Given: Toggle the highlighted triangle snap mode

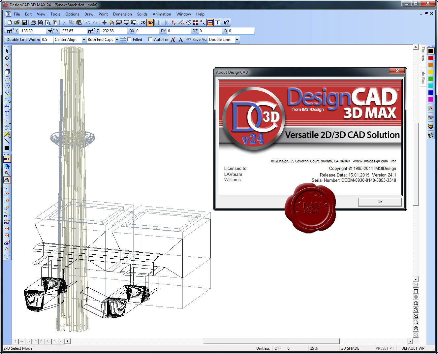Looking at the screenshot, I should 7,180.
